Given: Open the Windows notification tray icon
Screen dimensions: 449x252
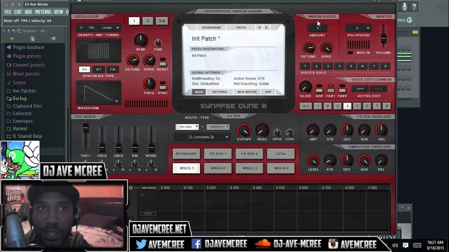Looking at the screenshot, I should (406, 245).
